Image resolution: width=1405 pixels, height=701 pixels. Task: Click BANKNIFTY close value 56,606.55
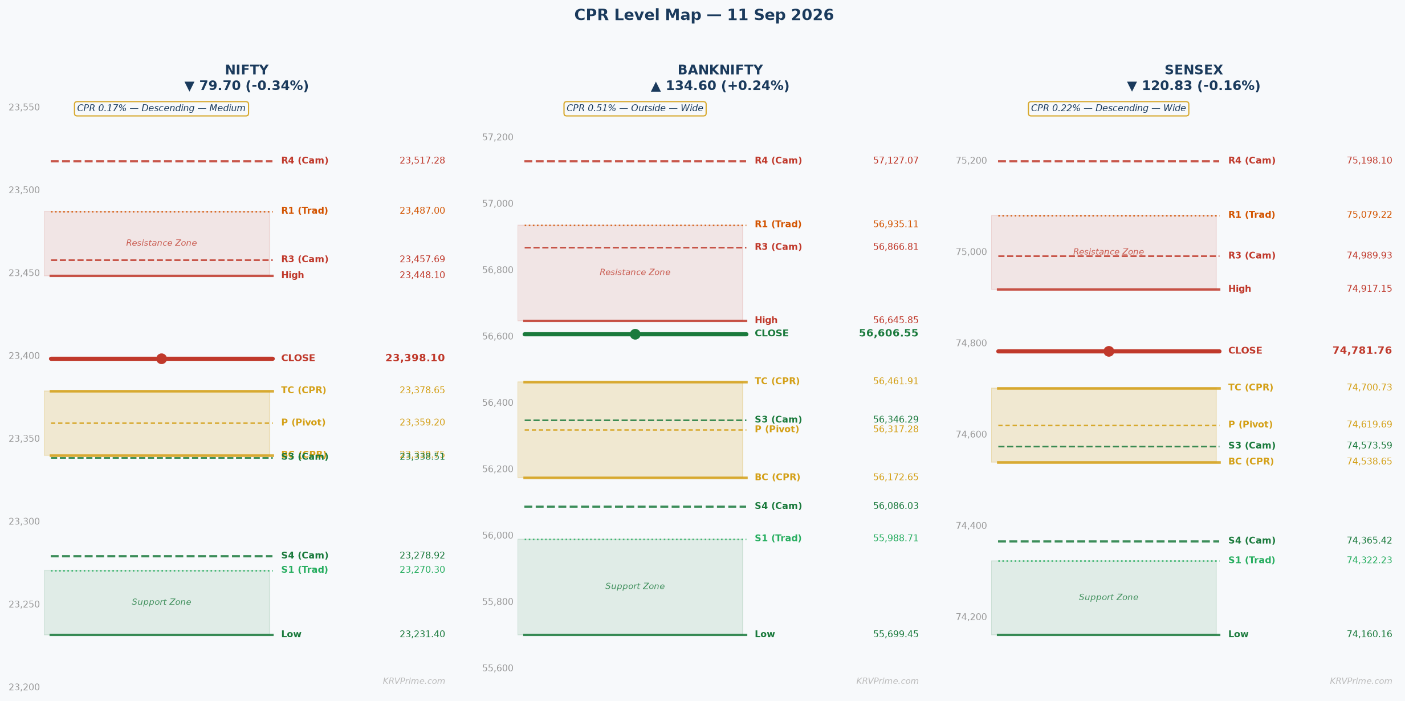click(889, 333)
